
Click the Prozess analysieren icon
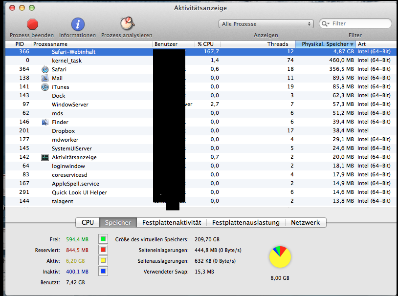point(127,23)
